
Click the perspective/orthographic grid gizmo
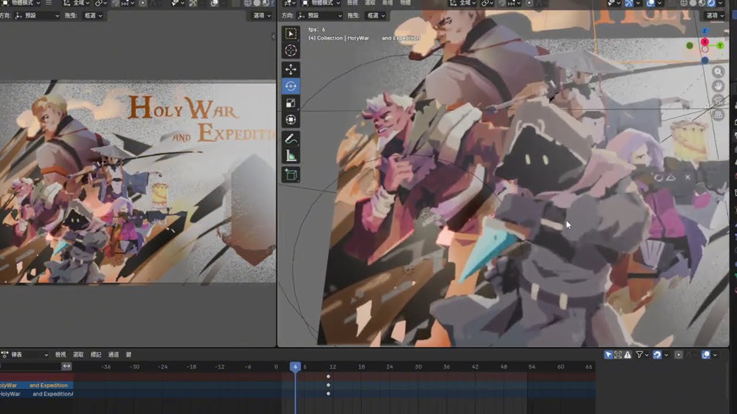tap(718, 115)
